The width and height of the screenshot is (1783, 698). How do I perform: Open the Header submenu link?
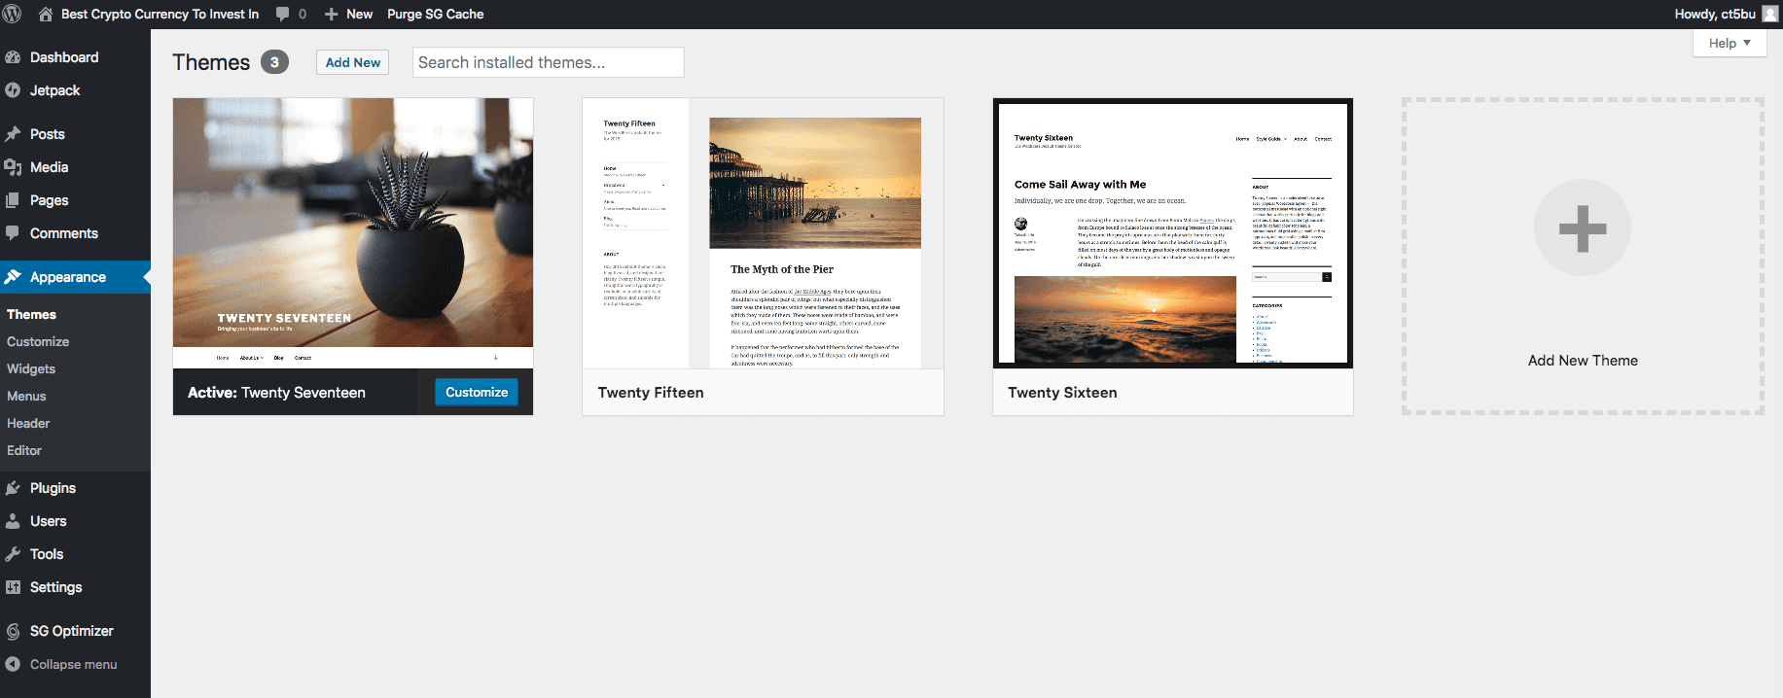click(28, 423)
